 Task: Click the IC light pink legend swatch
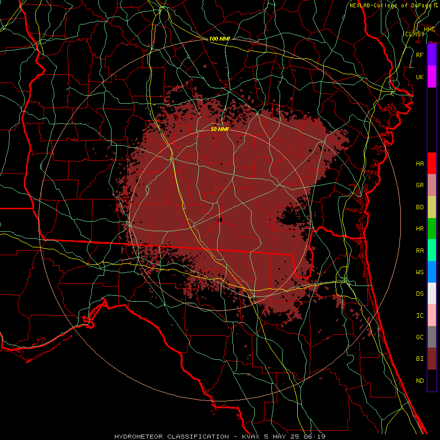tap(432, 315)
